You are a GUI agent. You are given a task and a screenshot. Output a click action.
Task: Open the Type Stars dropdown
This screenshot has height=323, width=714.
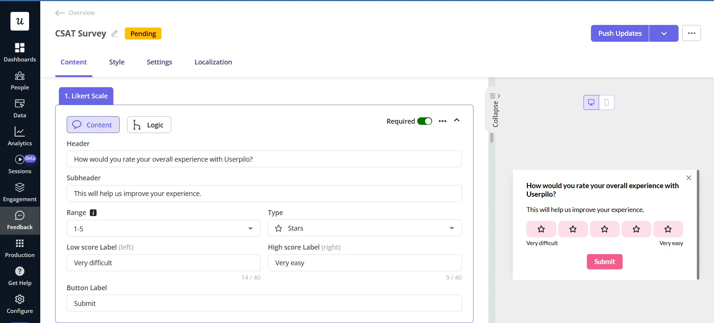[x=365, y=228]
